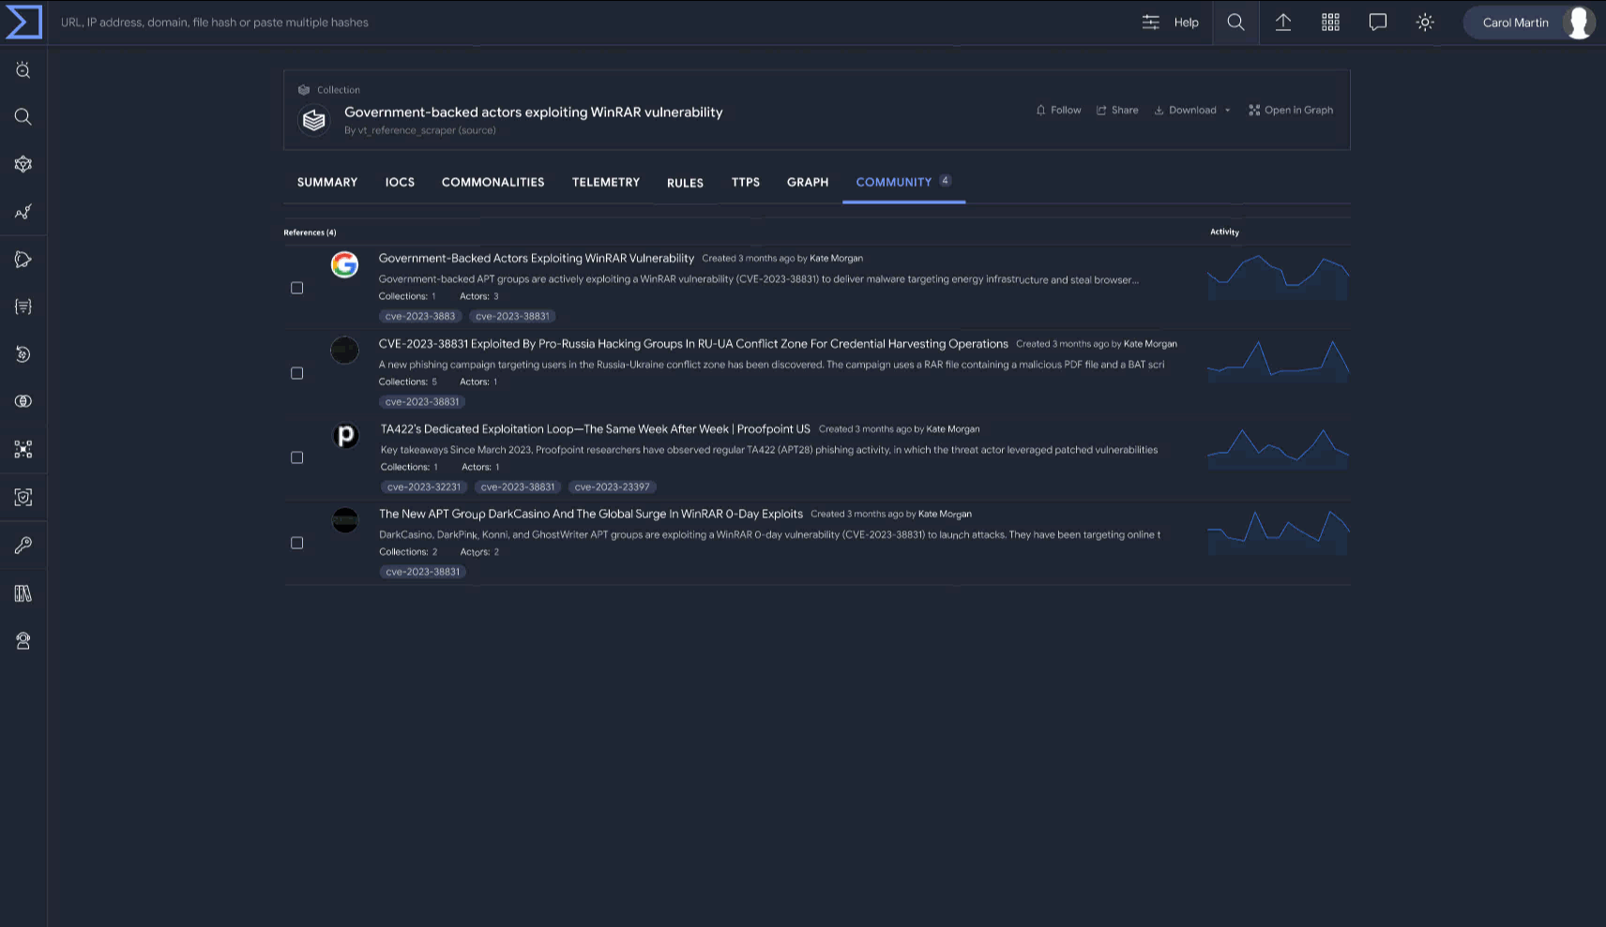
Task: Open the curly-braces rules sidebar icon
Action: (x=23, y=307)
